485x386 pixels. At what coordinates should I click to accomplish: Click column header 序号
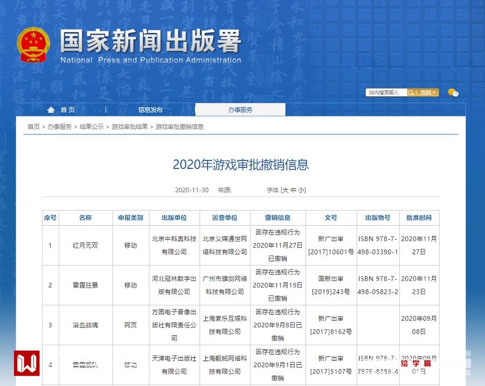(51, 218)
